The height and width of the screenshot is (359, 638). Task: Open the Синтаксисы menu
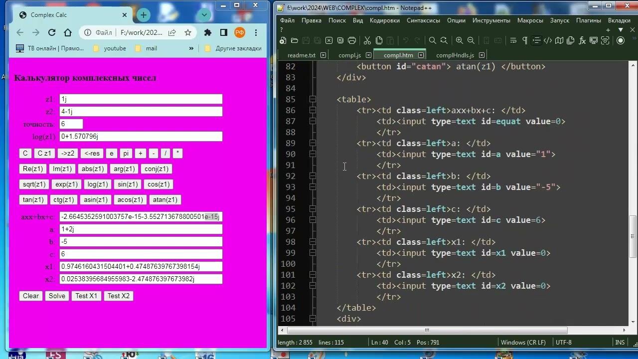click(423, 20)
